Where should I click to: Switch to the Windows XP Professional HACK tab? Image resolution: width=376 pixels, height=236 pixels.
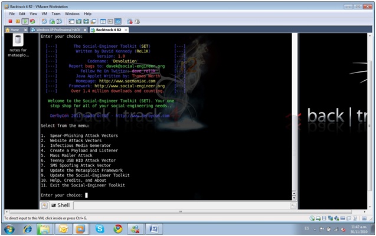58,29
